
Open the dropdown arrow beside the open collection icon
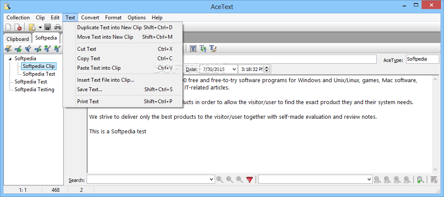40,28
